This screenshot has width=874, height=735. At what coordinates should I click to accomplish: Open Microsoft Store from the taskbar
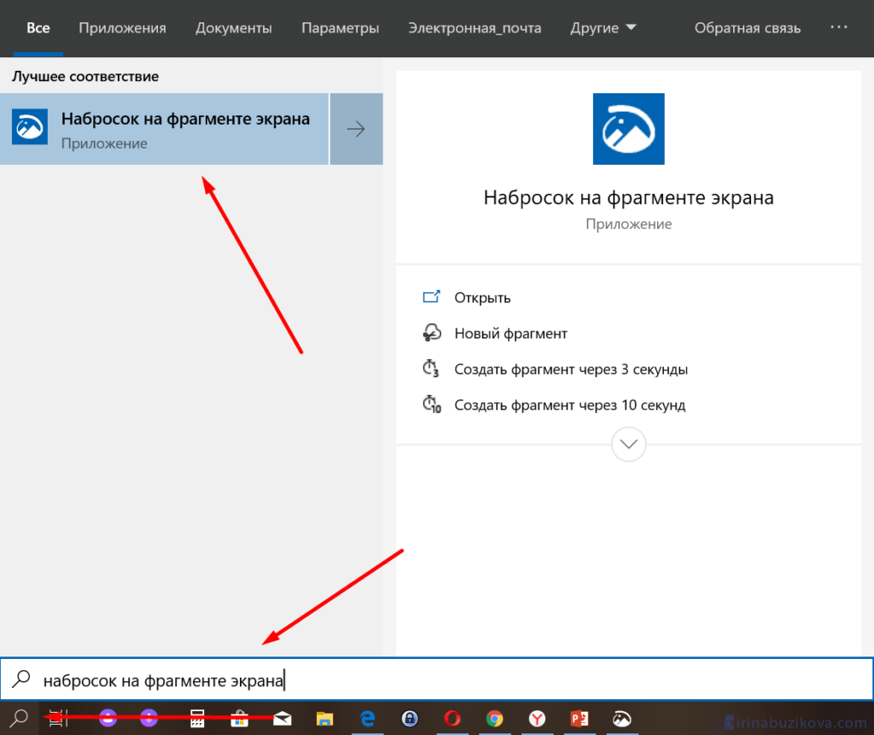pyautogui.click(x=240, y=719)
